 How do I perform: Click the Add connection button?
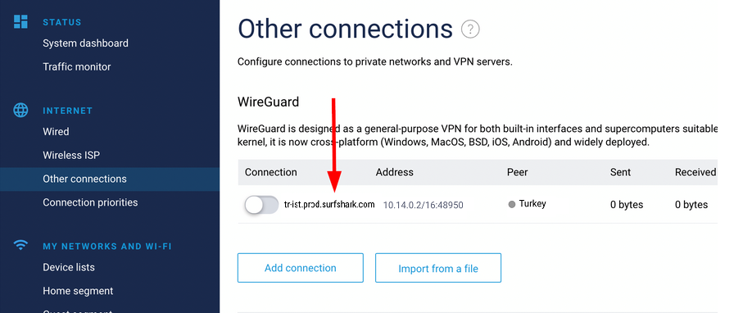(301, 268)
